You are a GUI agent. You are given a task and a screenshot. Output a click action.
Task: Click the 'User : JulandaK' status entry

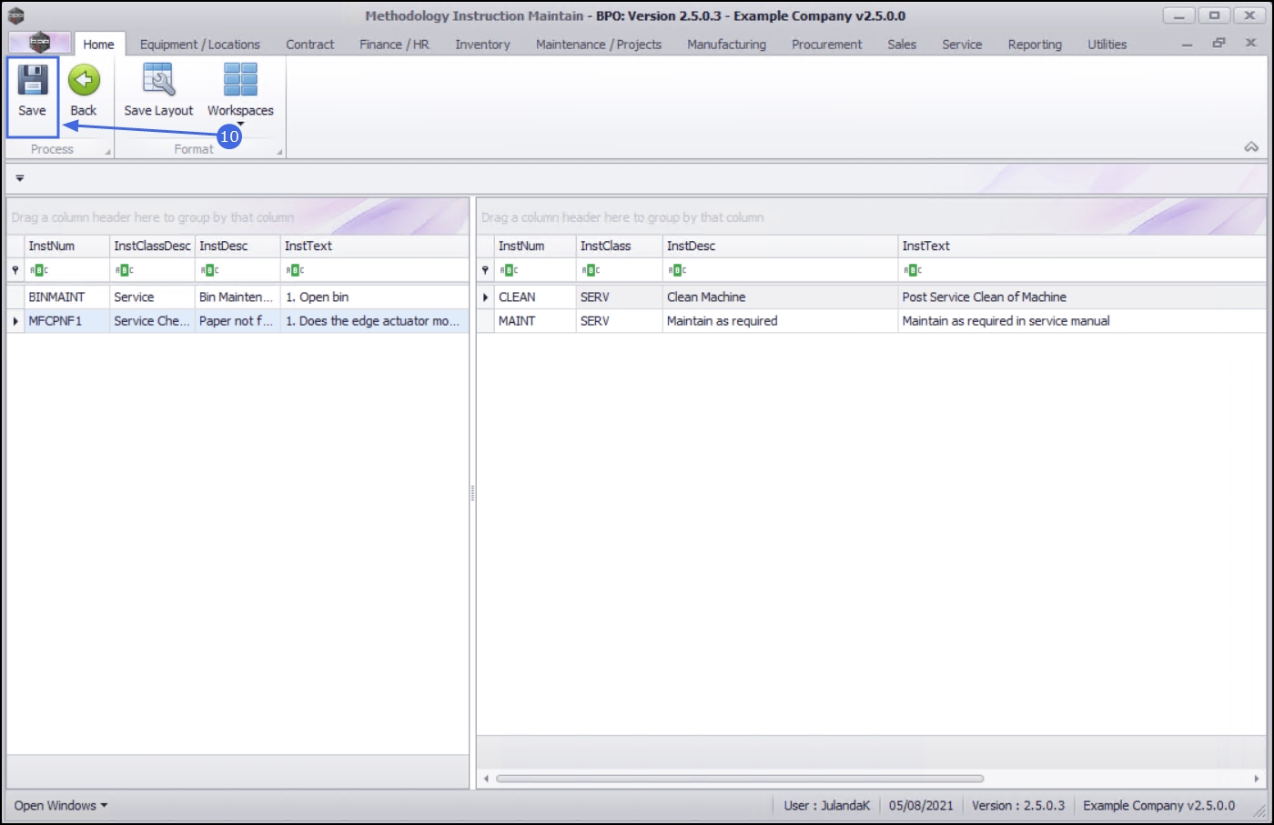[826, 805]
